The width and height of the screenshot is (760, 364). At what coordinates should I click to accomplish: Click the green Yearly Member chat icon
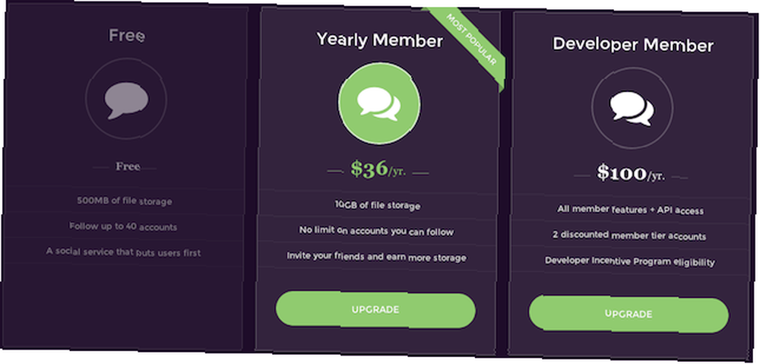[379, 103]
